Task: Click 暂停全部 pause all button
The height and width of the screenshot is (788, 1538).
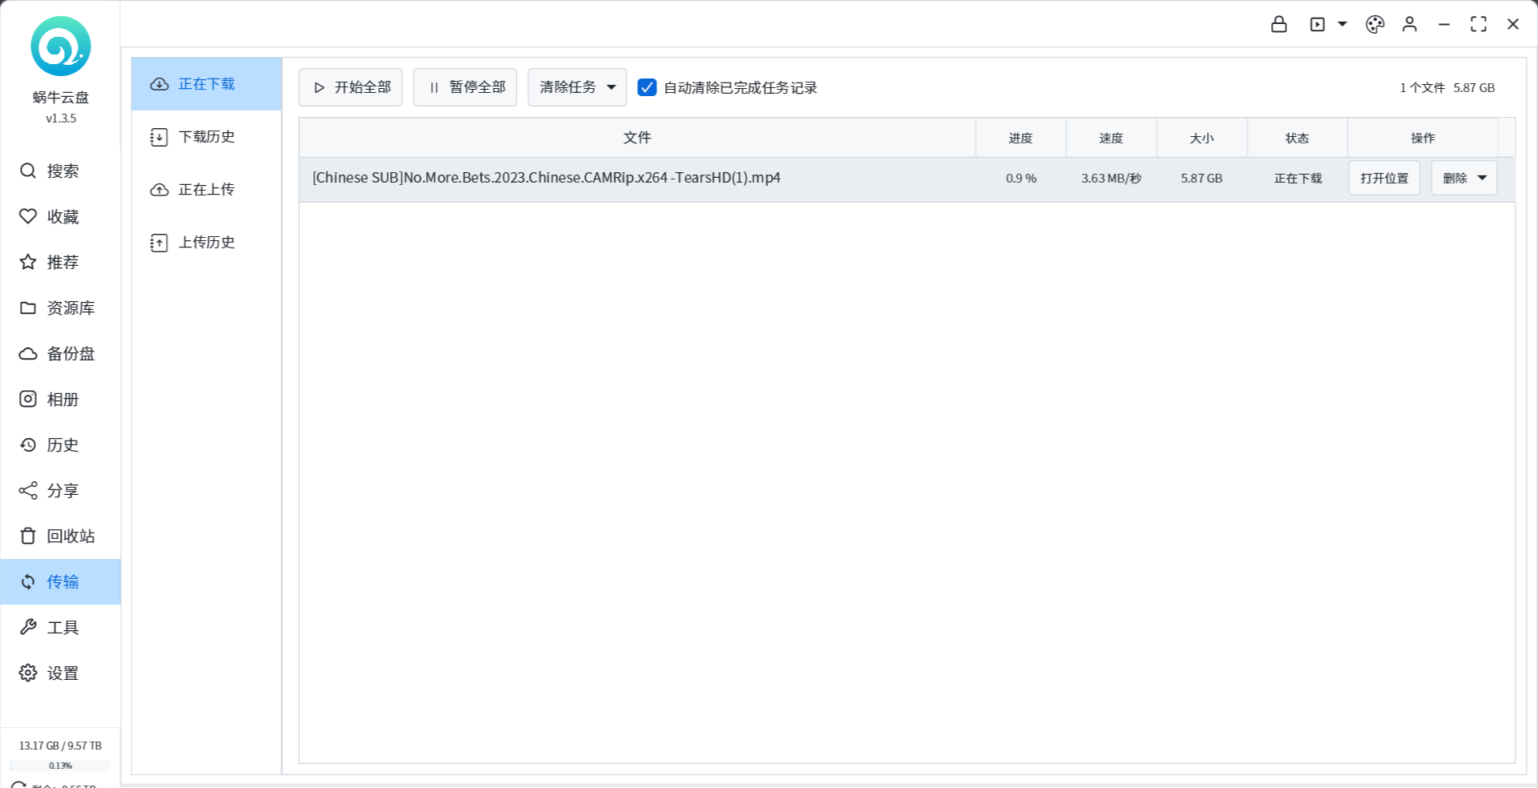Action: tap(465, 87)
